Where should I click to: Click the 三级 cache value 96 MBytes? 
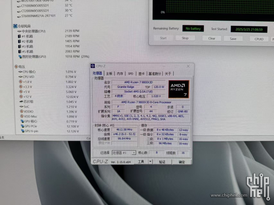(x=165, y=143)
